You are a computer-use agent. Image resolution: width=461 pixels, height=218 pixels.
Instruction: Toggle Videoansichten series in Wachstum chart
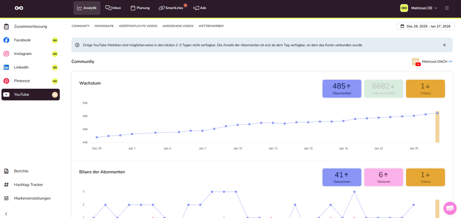(383, 88)
